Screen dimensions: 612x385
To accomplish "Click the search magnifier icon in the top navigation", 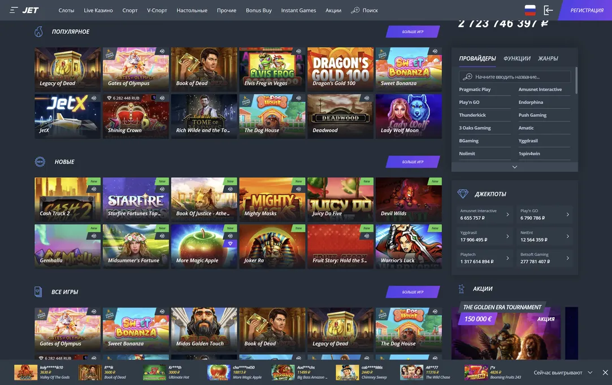I will pyautogui.click(x=355, y=10).
